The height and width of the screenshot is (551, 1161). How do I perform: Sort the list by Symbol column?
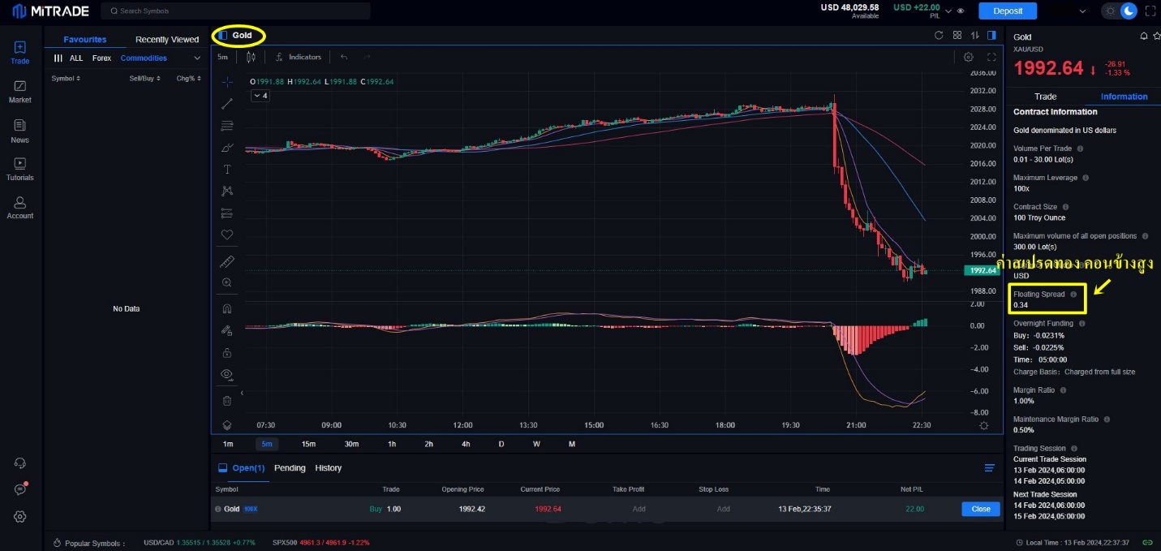click(x=66, y=79)
